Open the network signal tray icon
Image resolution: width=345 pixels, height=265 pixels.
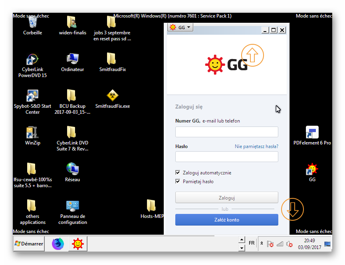[x=280, y=244]
